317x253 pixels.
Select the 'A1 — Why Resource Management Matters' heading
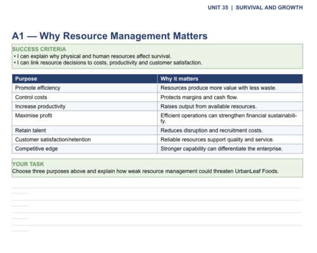point(110,36)
